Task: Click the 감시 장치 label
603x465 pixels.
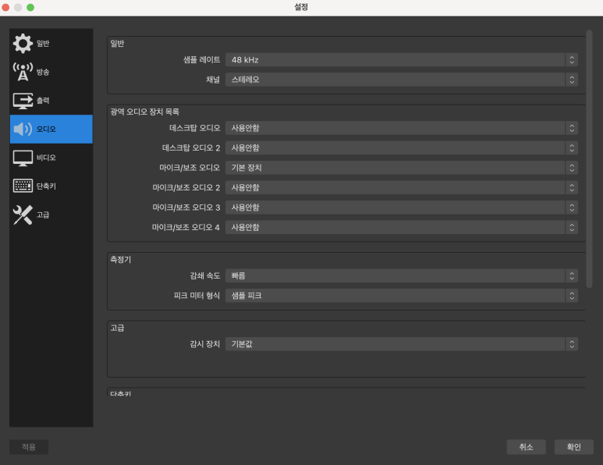Action: 204,344
